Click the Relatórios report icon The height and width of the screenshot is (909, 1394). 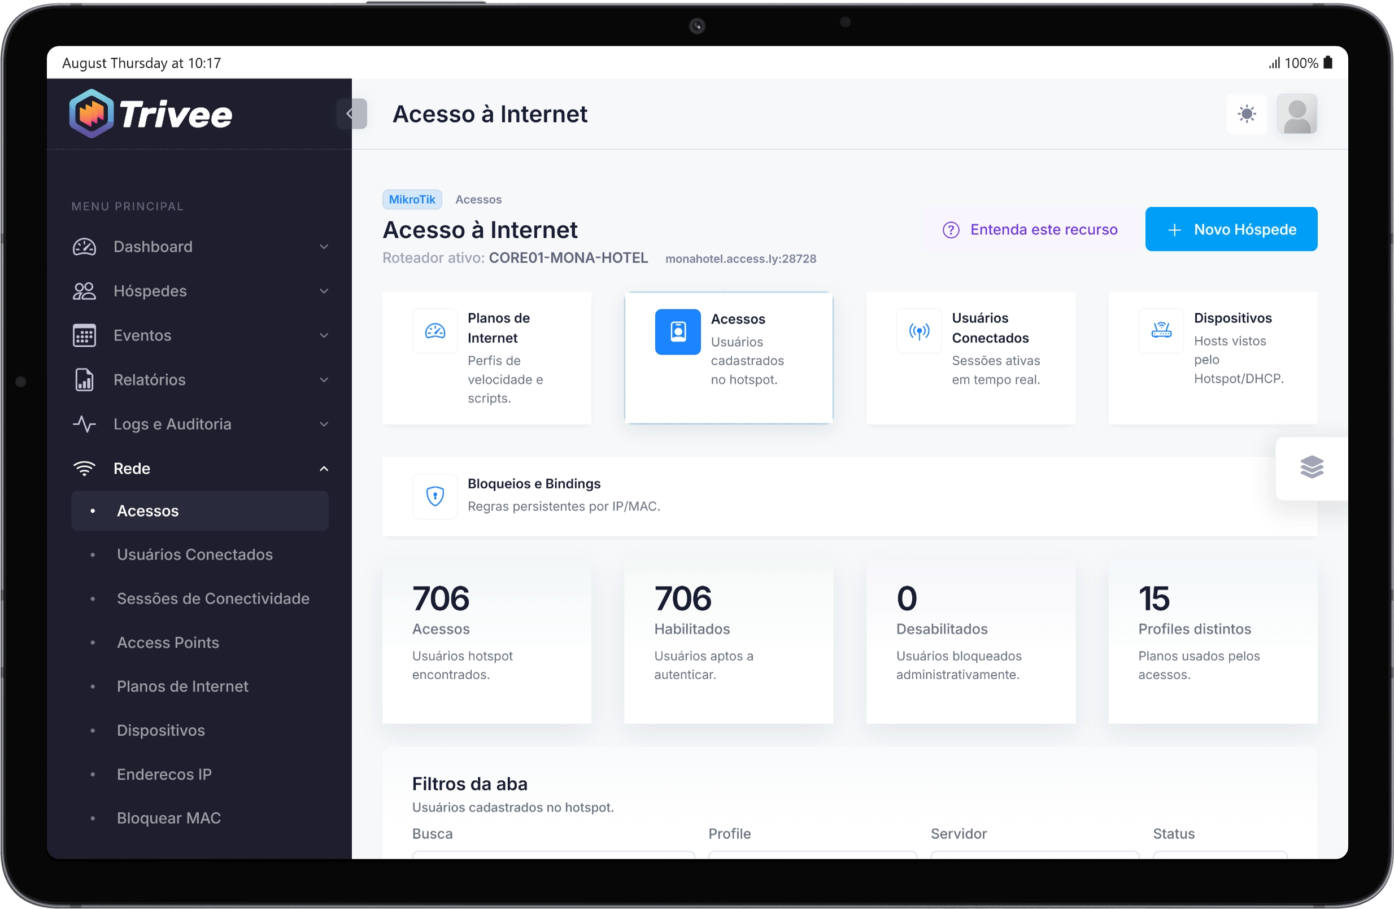coord(84,380)
